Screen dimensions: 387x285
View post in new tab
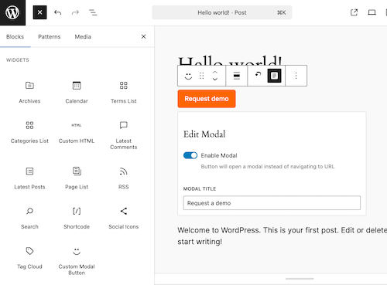click(x=354, y=12)
